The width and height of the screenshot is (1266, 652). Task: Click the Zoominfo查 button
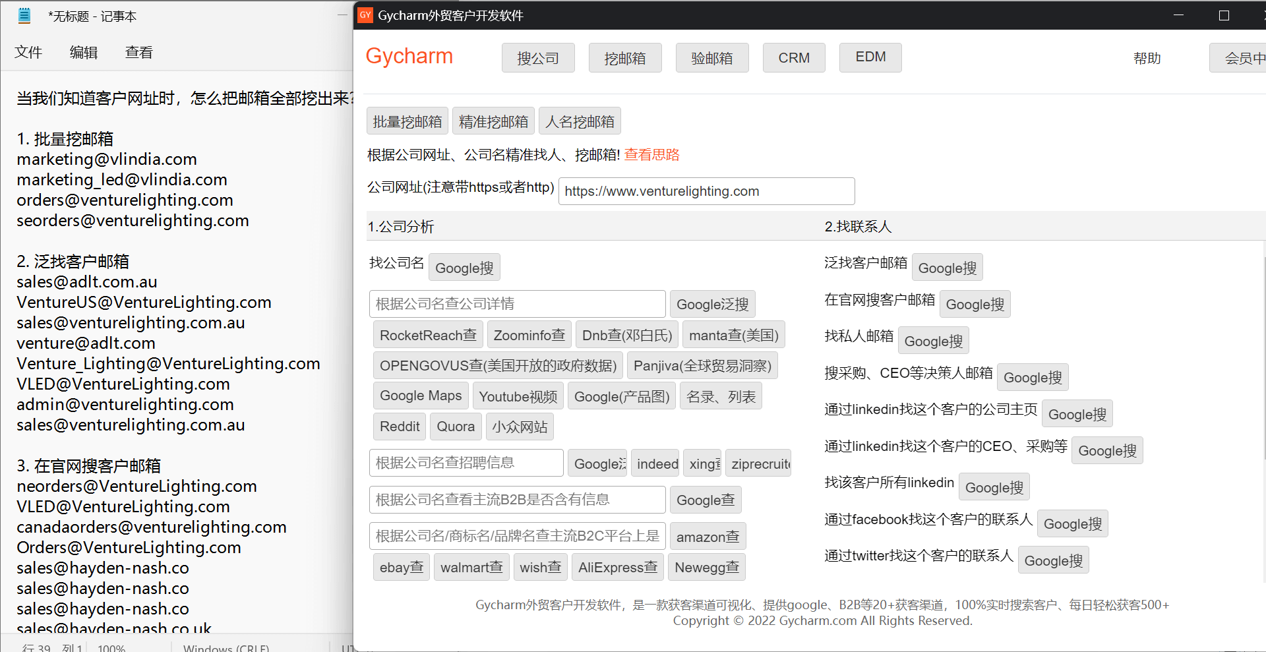point(529,335)
